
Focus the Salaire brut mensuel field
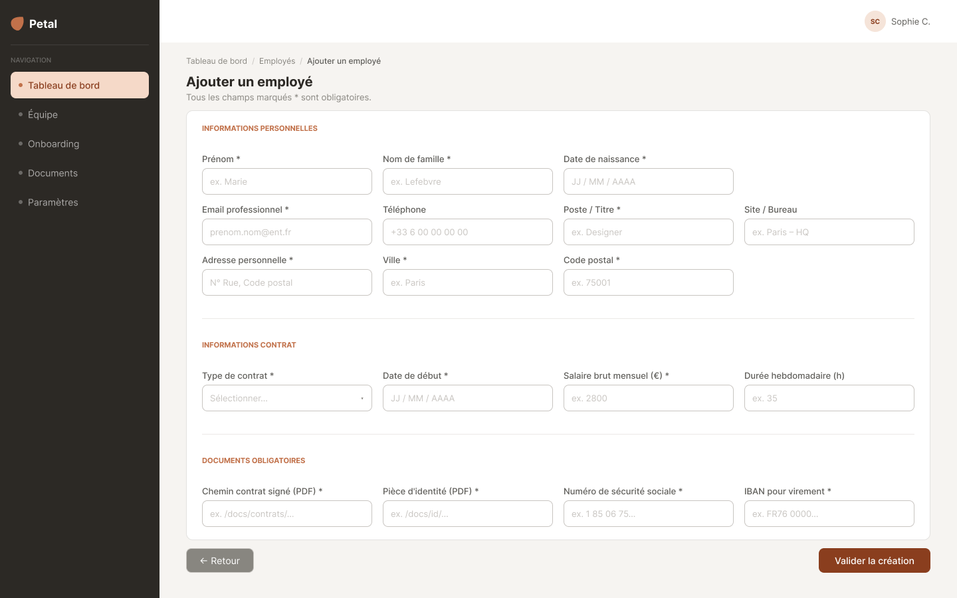click(x=649, y=398)
